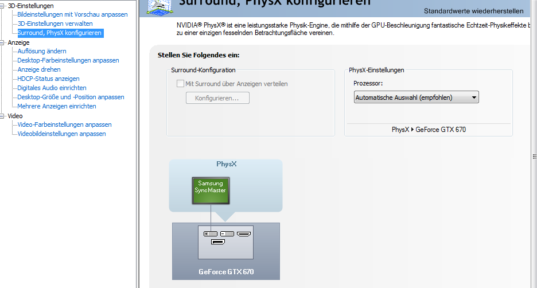Image resolution: width=537 pixels, height=288 pixels.
Task: Open Videobildeinstellungen anpassen
Action: click(61, 134)
